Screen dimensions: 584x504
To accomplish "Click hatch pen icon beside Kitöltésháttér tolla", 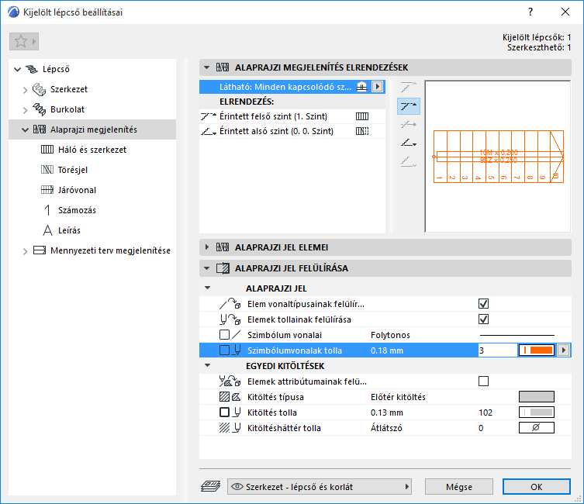I will (230, 428).
